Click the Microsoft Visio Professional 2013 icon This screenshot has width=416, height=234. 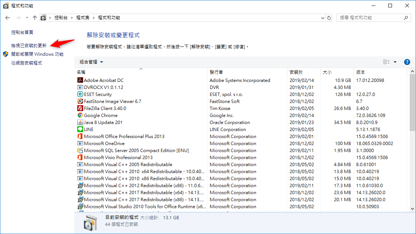pos(80,157)
